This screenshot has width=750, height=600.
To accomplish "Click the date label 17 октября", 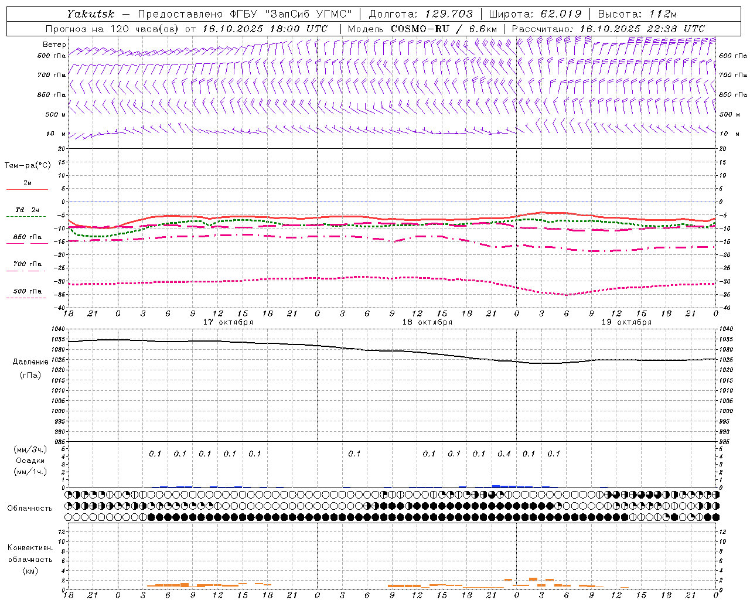I will click(228, 322).
